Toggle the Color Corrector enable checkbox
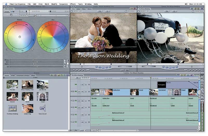The width and height of the screenshot is (208, 136). coord(12,12)
